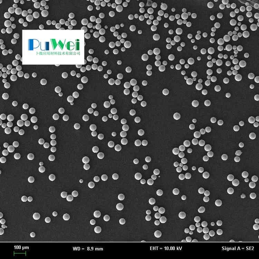Image resolution: width=259 pixels, height=259 pixels.
Task: Click the "WD" working distance label
Action: coord(77,249)
